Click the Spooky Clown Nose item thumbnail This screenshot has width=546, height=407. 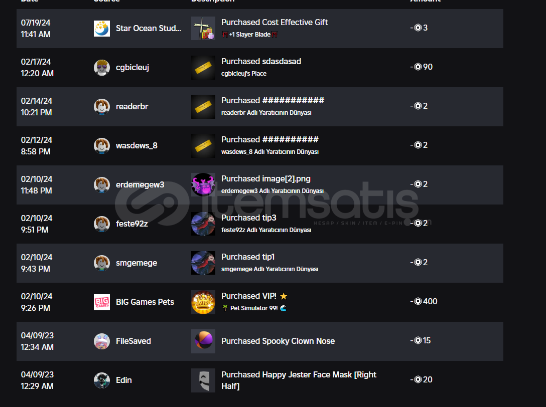pyautogui.click(x=203, y=341)
